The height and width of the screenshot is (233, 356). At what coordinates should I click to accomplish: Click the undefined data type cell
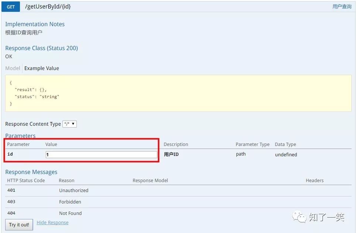tap(286, 154)
